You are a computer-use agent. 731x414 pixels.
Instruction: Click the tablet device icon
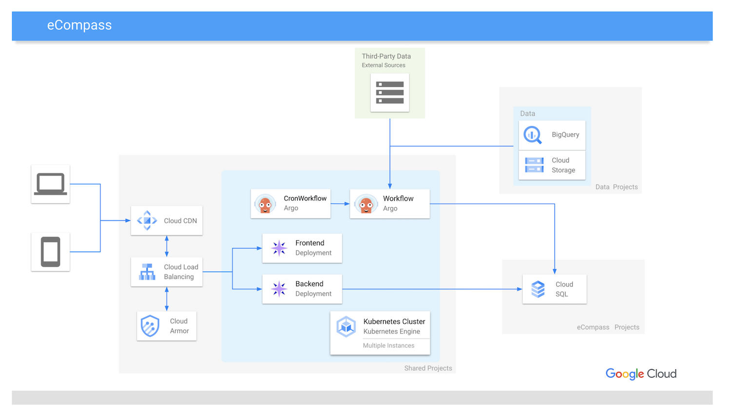click(51, 252)
